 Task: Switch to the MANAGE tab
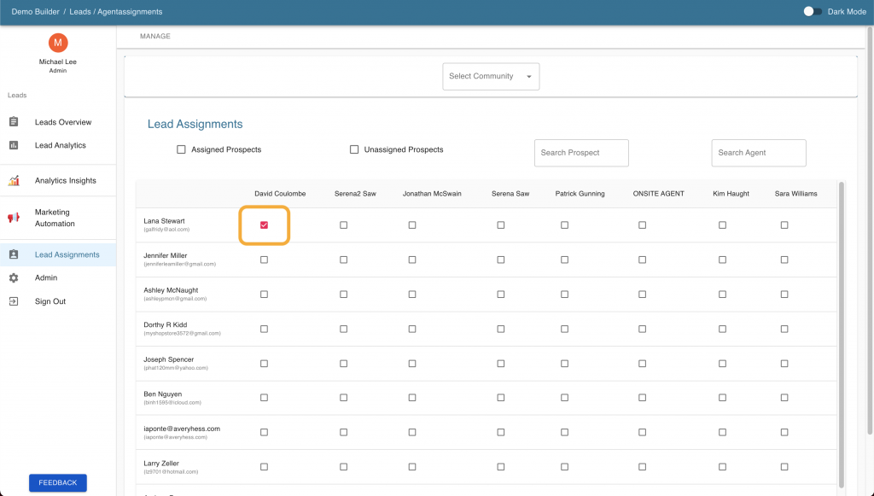click(155, 36)
